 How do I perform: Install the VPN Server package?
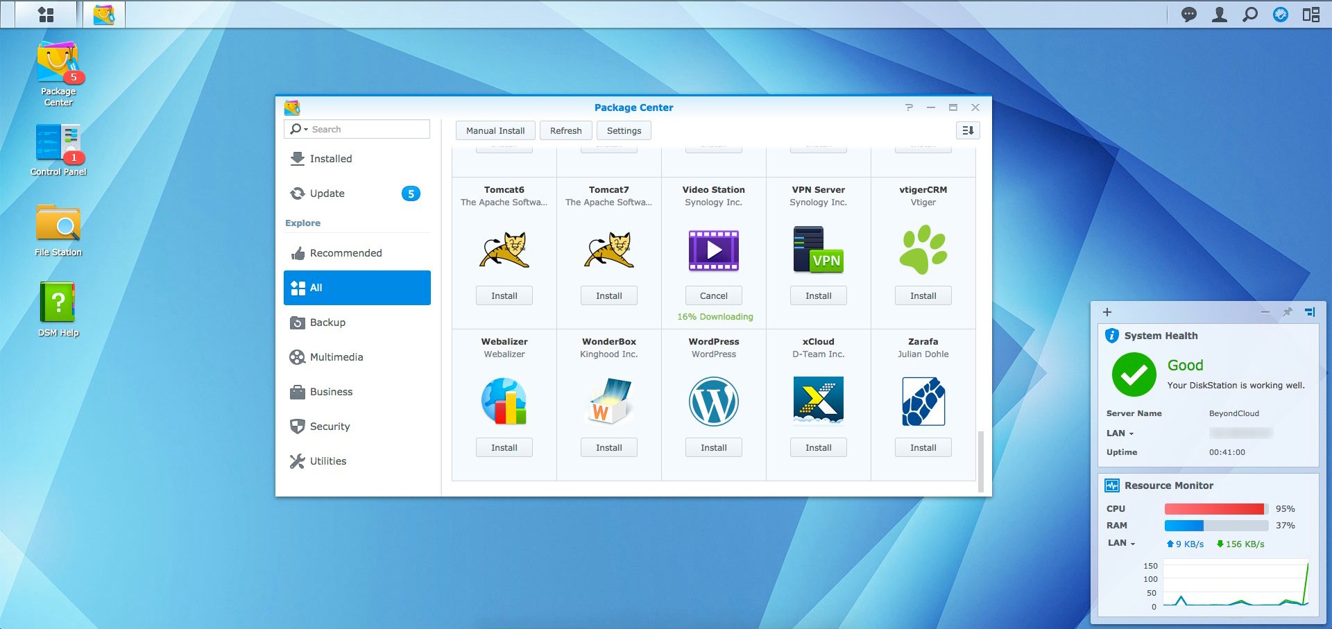point(819,295)
